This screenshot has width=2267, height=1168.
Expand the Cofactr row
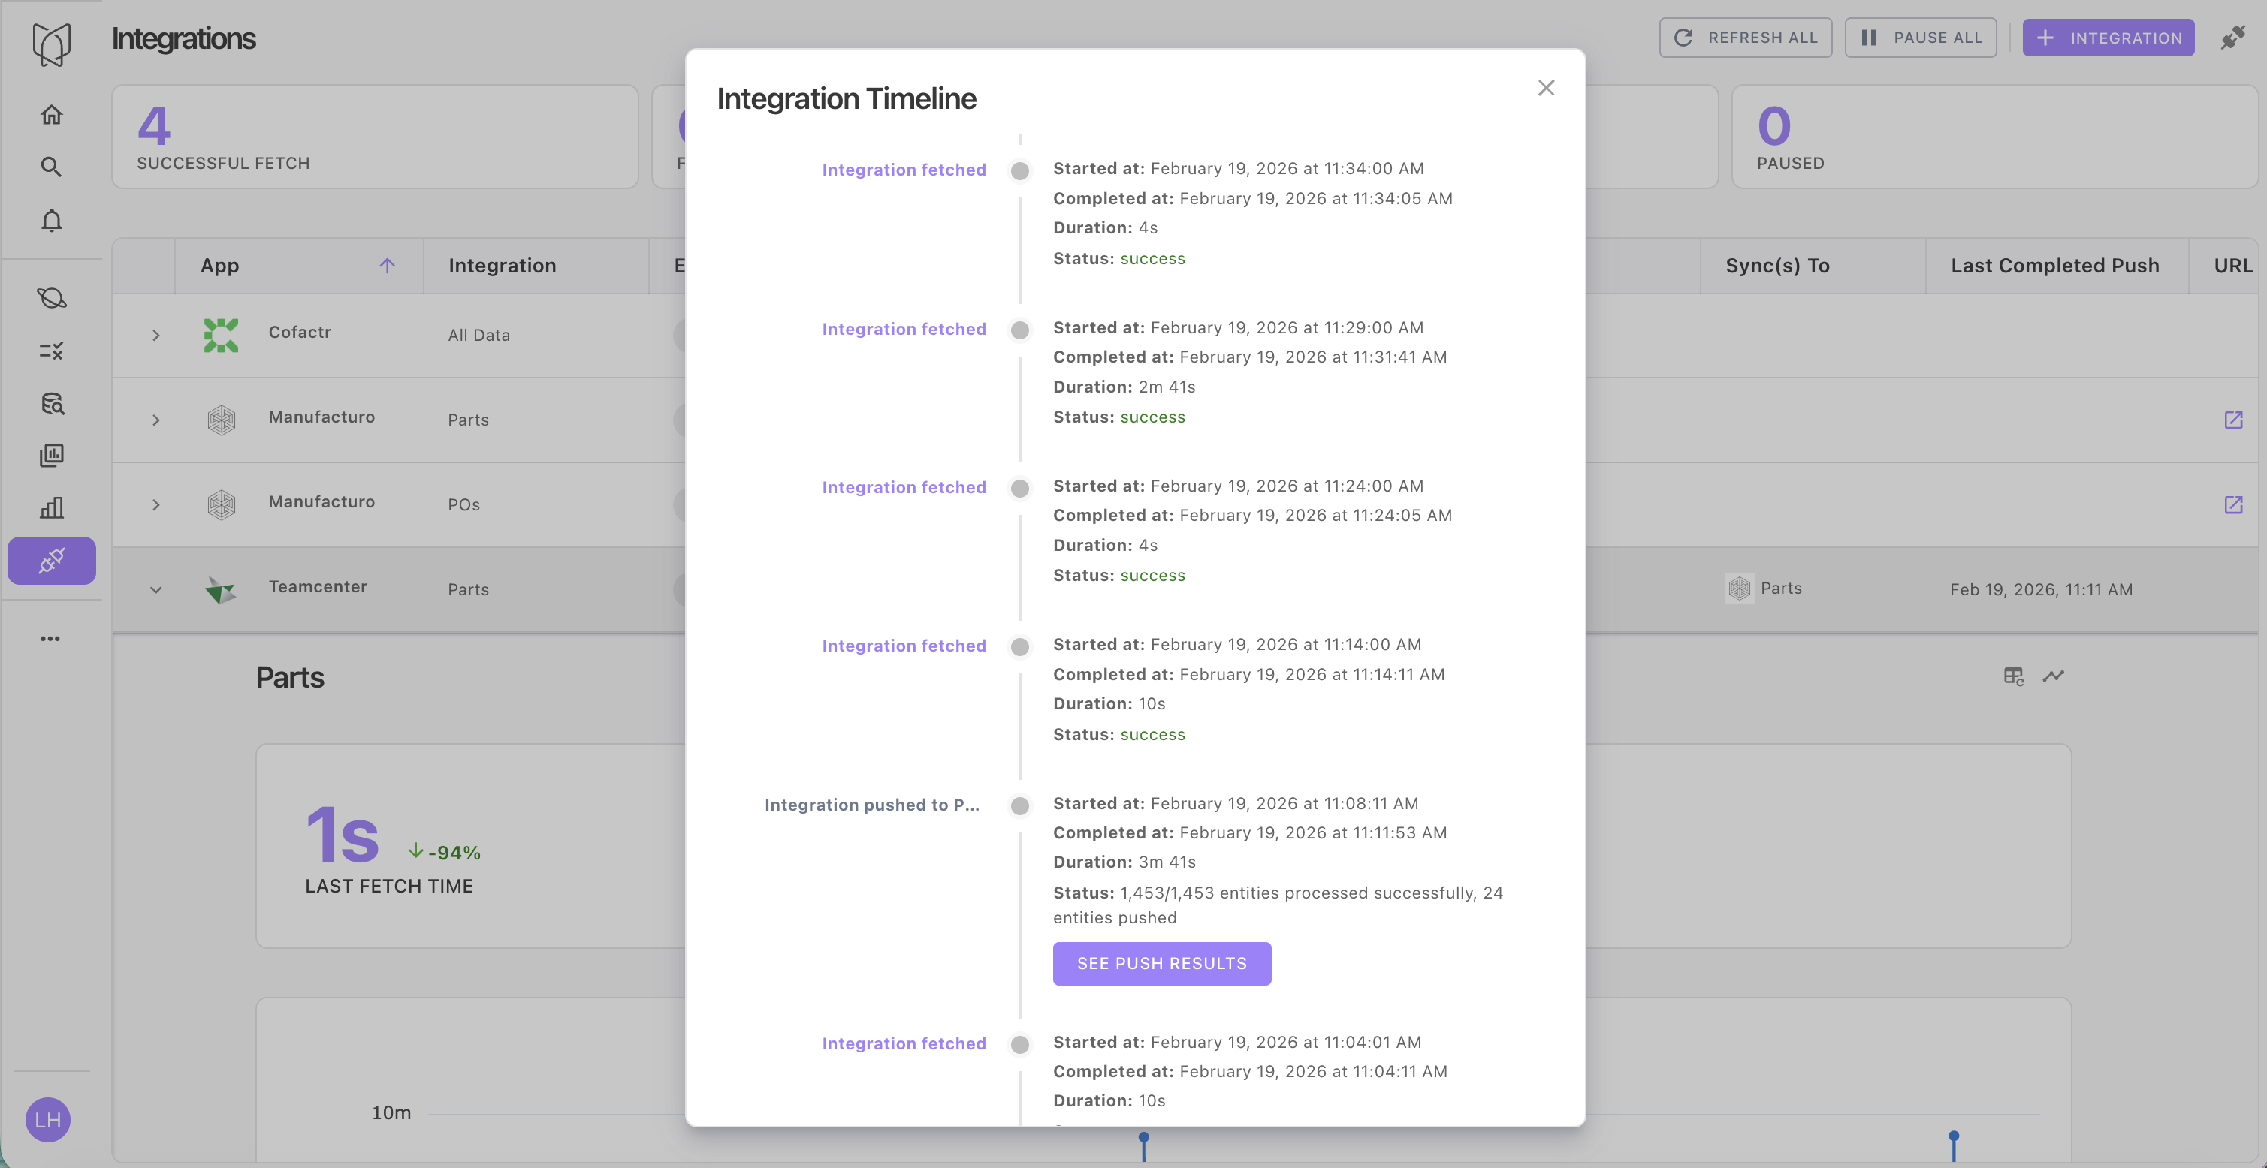coord(155,335)
